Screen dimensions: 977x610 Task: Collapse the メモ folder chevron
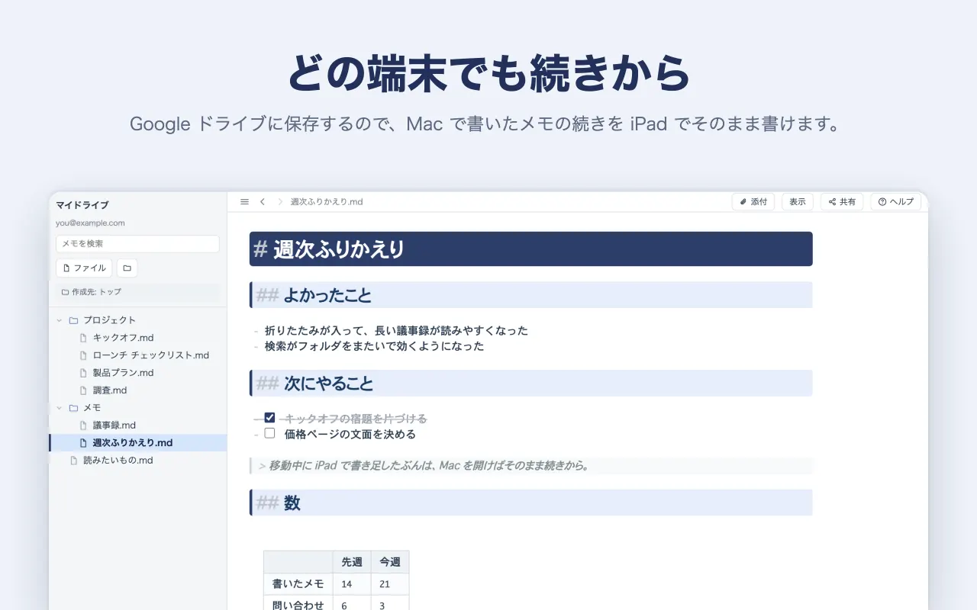coord(60,408)
